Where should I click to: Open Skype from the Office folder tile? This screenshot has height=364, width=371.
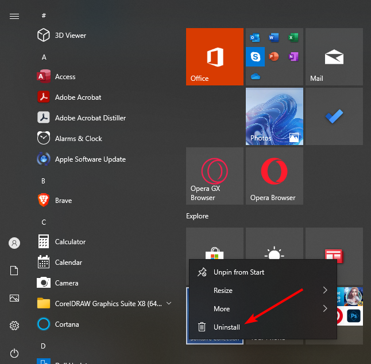pos(256,57)
